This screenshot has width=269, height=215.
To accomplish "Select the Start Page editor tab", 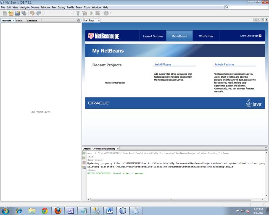I will click(89, 21).
